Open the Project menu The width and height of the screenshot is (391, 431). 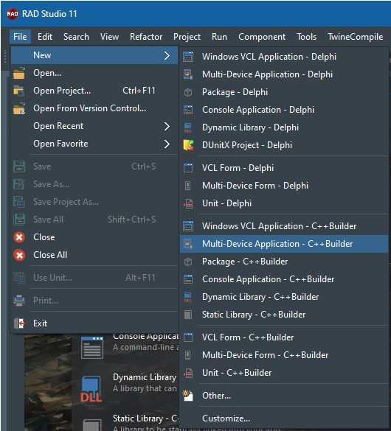click(x=187, y=37)
